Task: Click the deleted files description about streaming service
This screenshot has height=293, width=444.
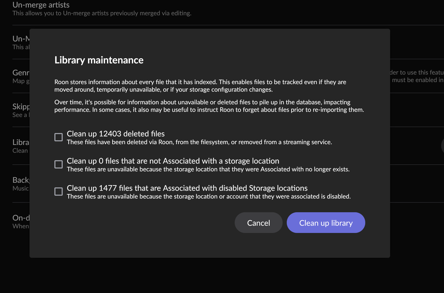Action: click(199, 142)
